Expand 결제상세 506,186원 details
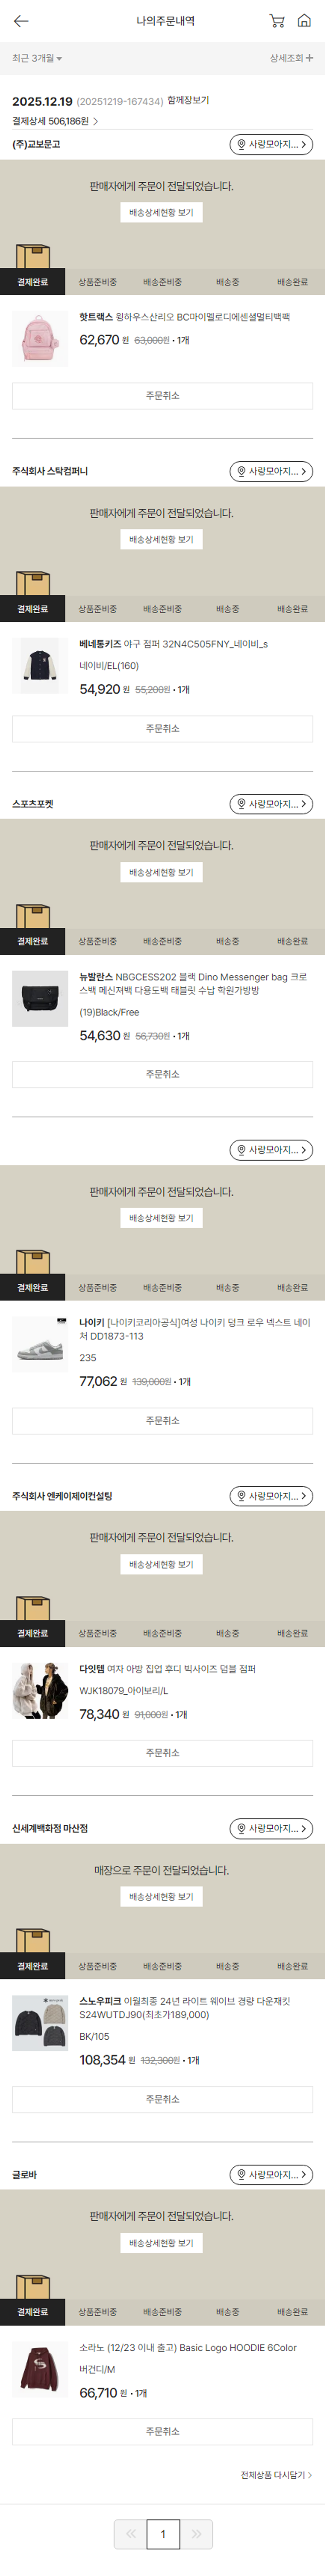 (x=55, y=121)
